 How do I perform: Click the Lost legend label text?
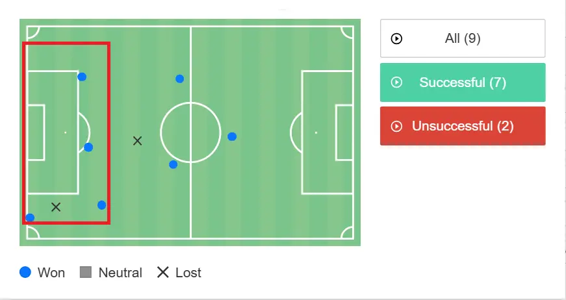[188, 273]
